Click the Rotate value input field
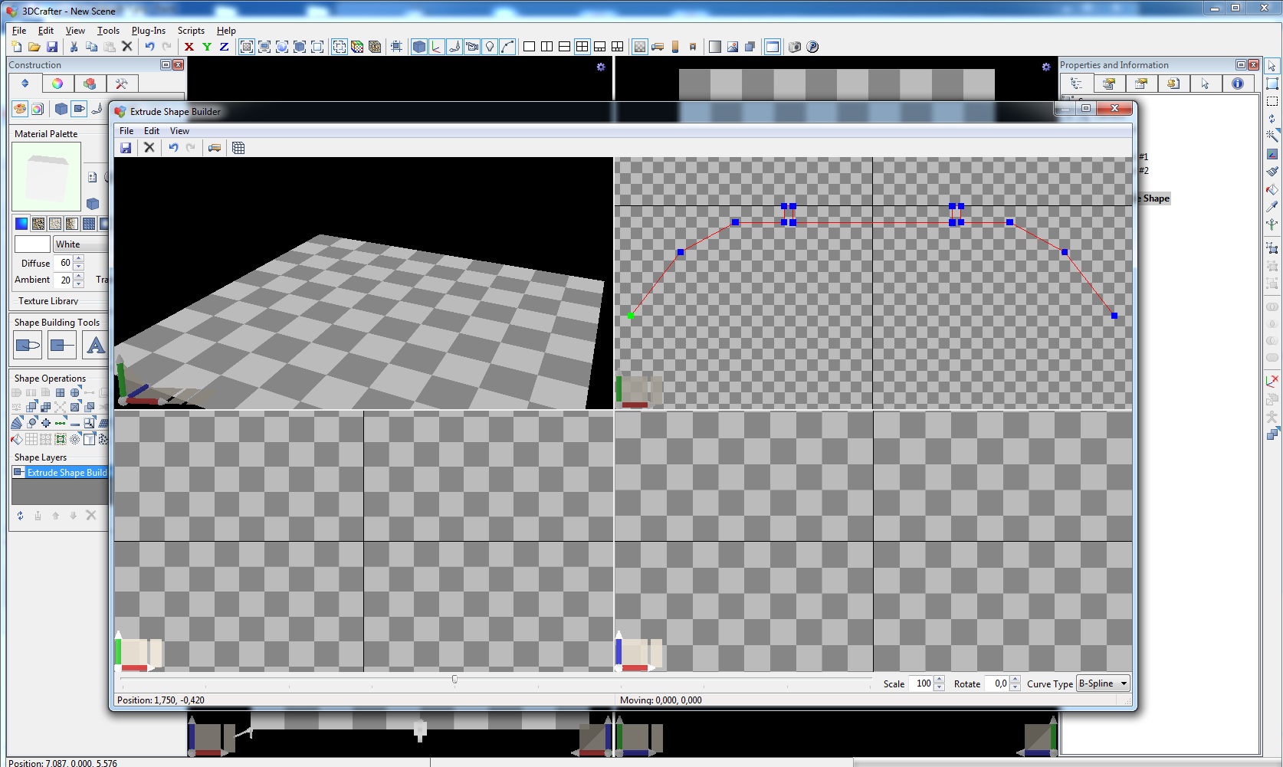Image resolution: width=1283 pixels, height=767 pixels. (x=997, y=683)
